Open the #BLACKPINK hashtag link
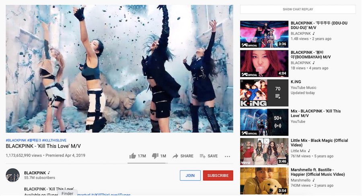Image resolution: width=362 pixels, height=196 pixels. click(16, 140)
